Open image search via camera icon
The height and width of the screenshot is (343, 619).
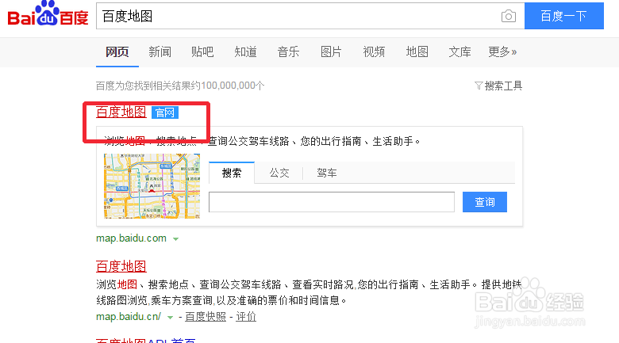(509, 16)
